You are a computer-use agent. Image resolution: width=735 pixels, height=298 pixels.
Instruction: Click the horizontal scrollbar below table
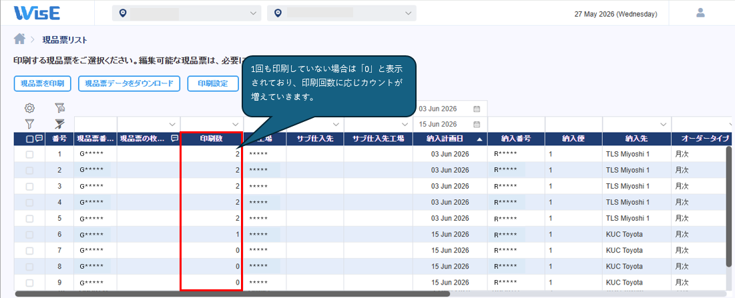pos(232,294)
